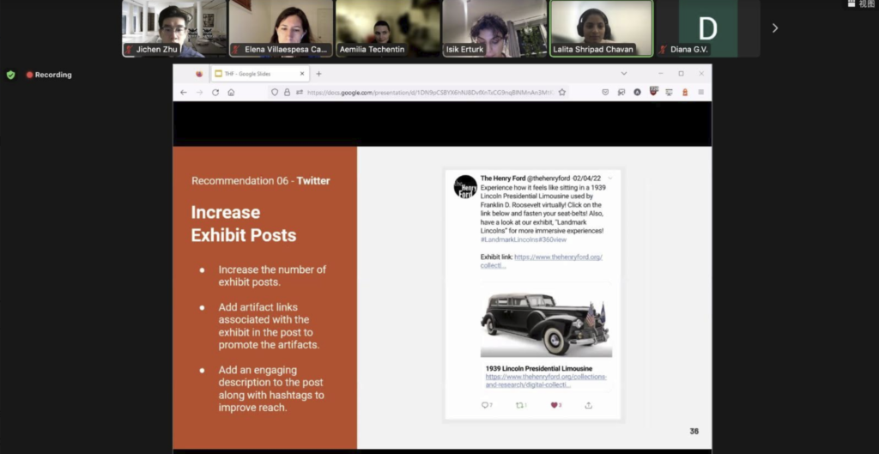The height and width of the screenshot is (454, 879).
Task: Click the red shield extension icon
Action: tap(653, 91)
